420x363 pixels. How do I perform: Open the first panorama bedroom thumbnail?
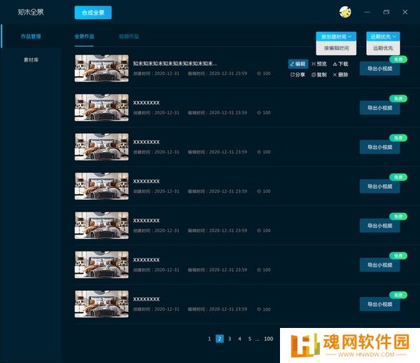[101, 68]
